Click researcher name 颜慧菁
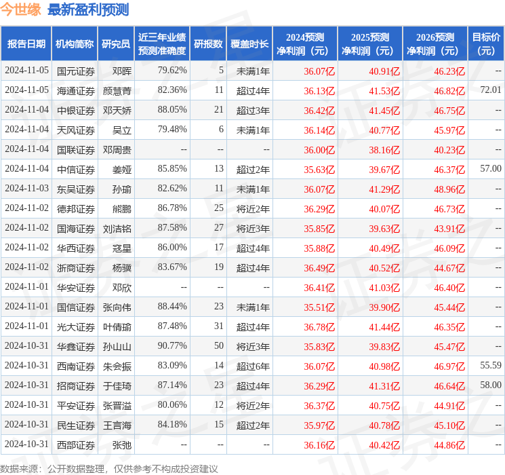 117,91
